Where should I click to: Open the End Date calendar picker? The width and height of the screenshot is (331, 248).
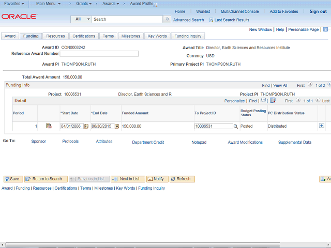click(117, 126)
